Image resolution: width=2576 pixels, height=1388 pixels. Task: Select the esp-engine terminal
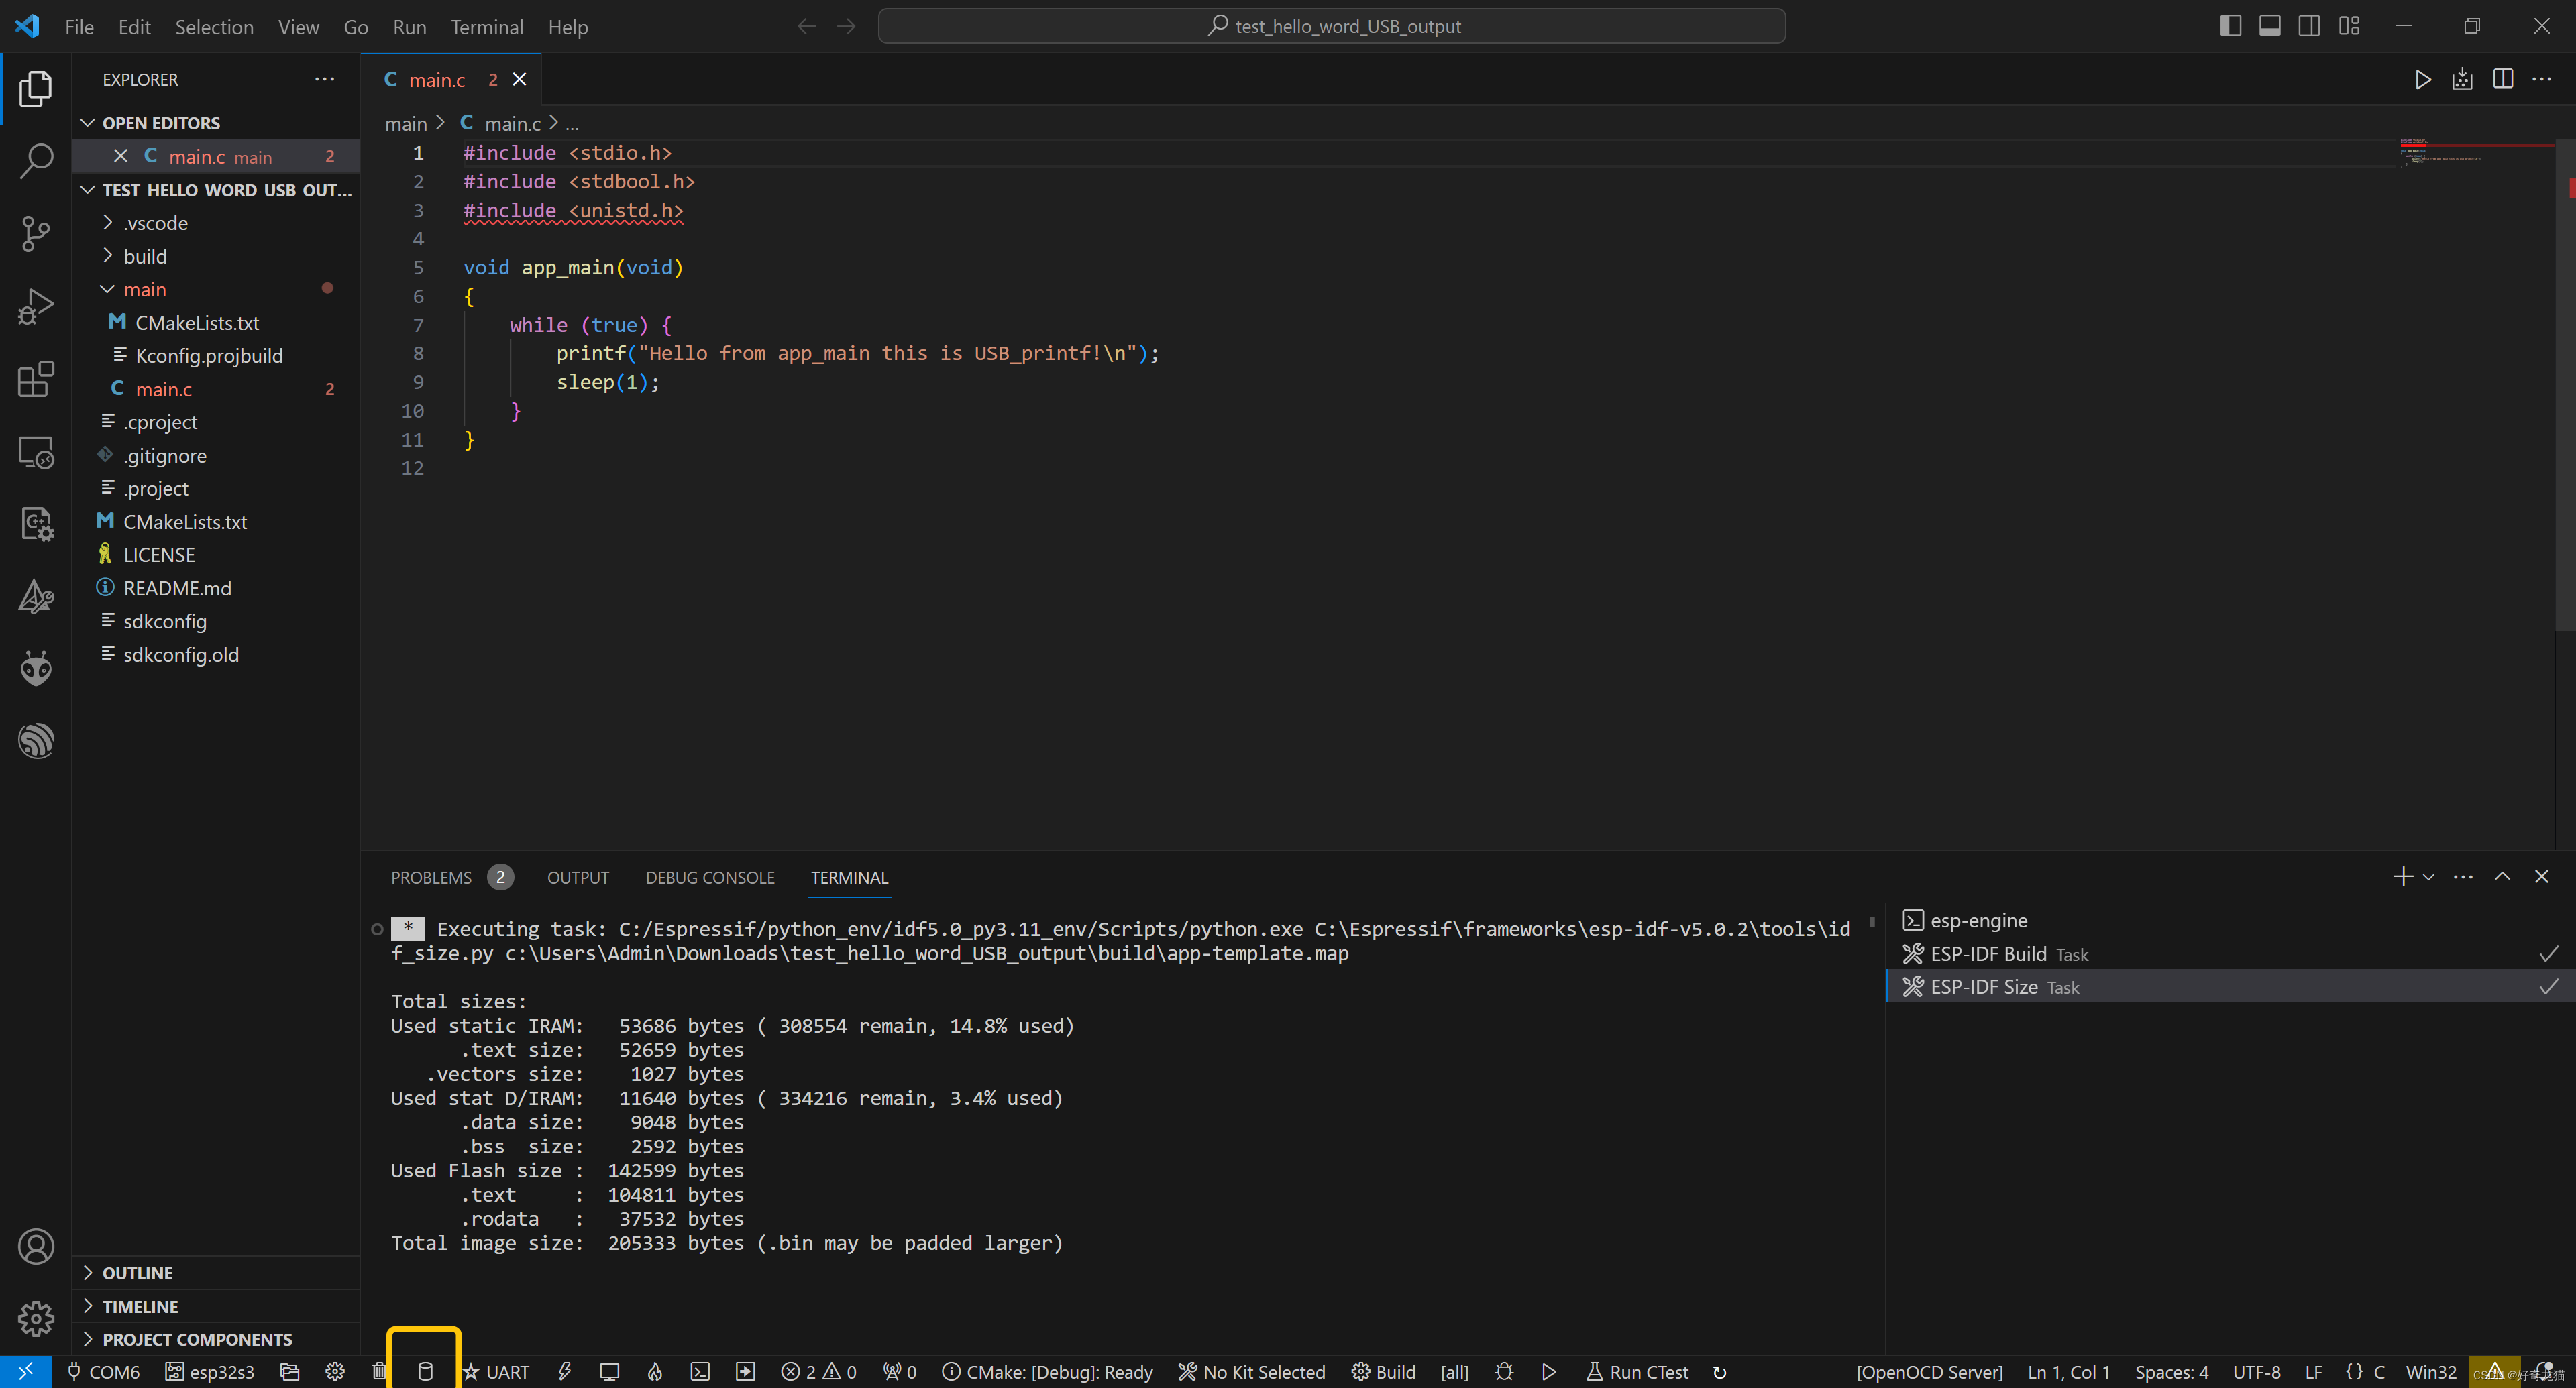click(2230, 921)
